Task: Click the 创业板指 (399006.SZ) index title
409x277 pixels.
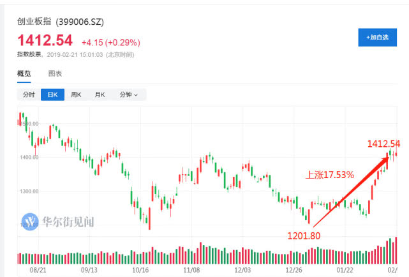Action: coord(60,22)
